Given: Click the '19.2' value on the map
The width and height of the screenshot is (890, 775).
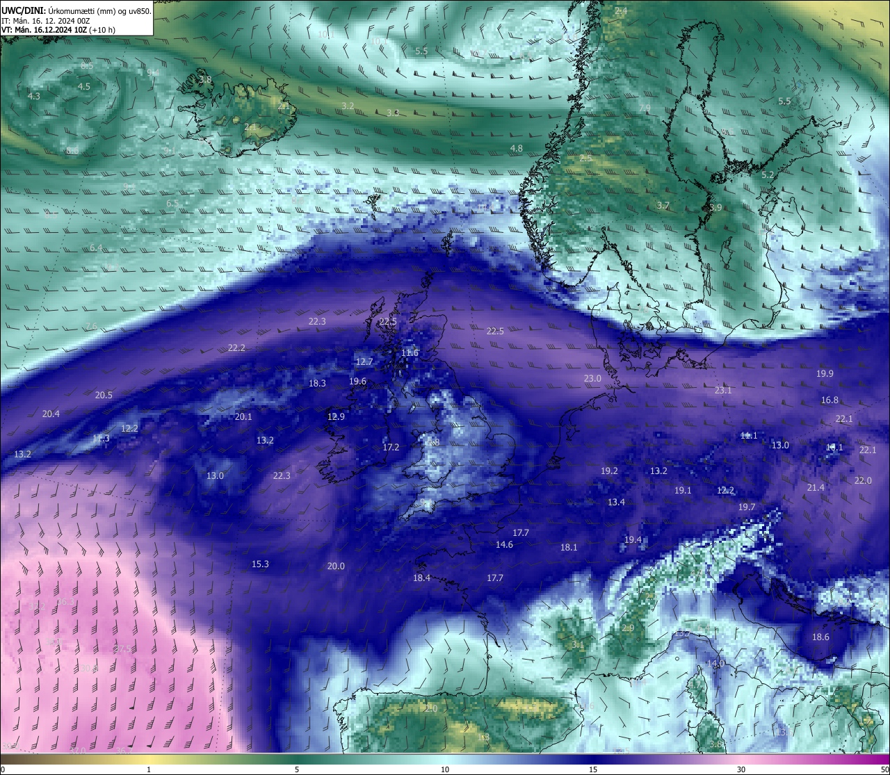Looking at the screenshot, I should [x=609, y=471].
